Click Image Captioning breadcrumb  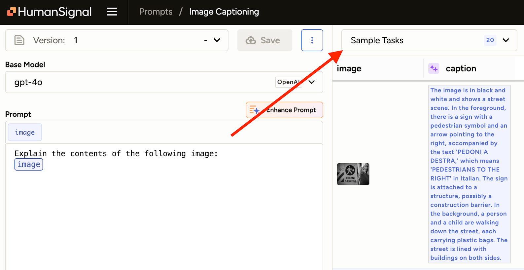[x=224, y=12]
